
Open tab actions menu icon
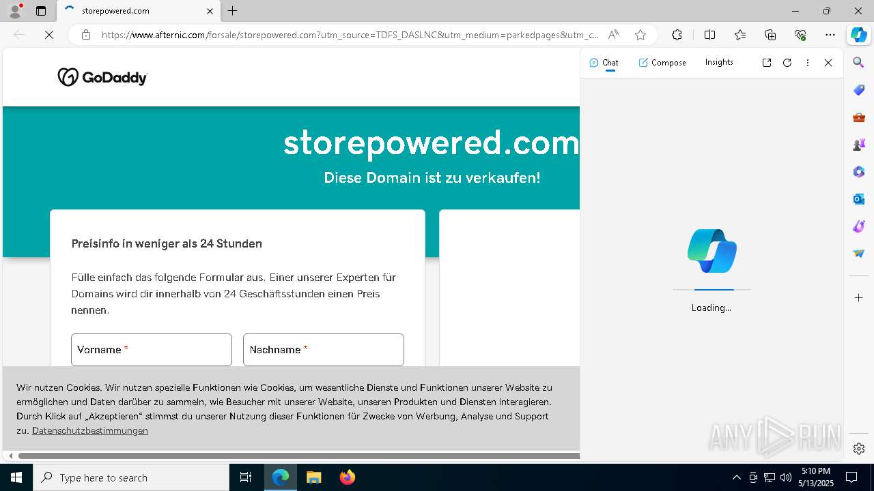click(x=41, y=11)
